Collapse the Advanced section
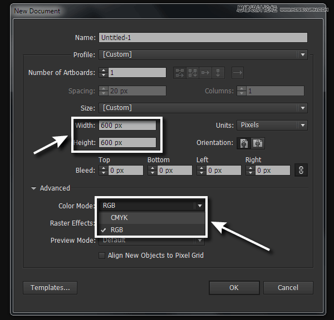334x320 pixels. click(x=35, y=188)
